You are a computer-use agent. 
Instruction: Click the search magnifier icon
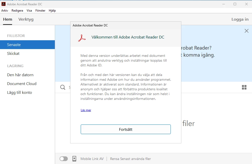pos(63,87)
